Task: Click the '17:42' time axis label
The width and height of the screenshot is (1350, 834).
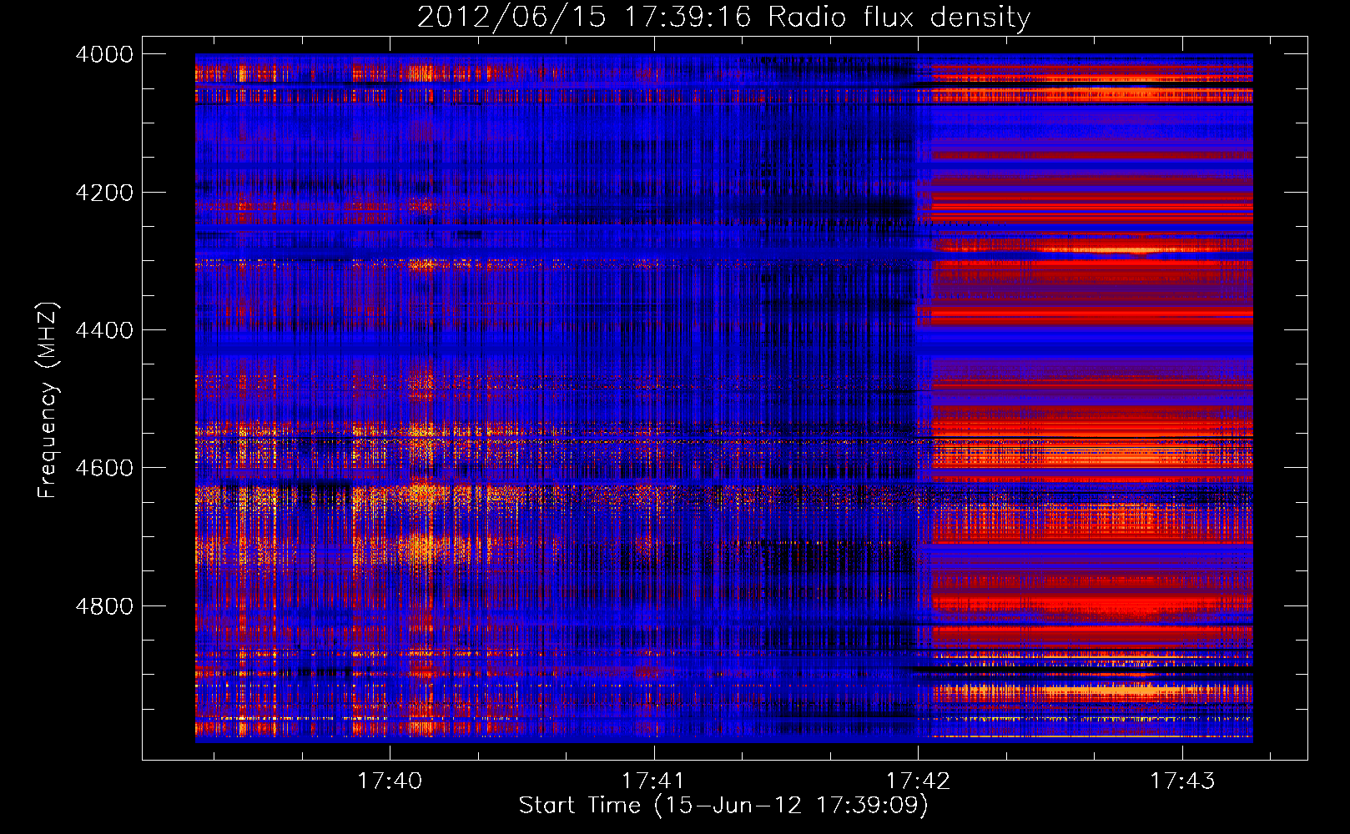Action: (x=918, y=781)
